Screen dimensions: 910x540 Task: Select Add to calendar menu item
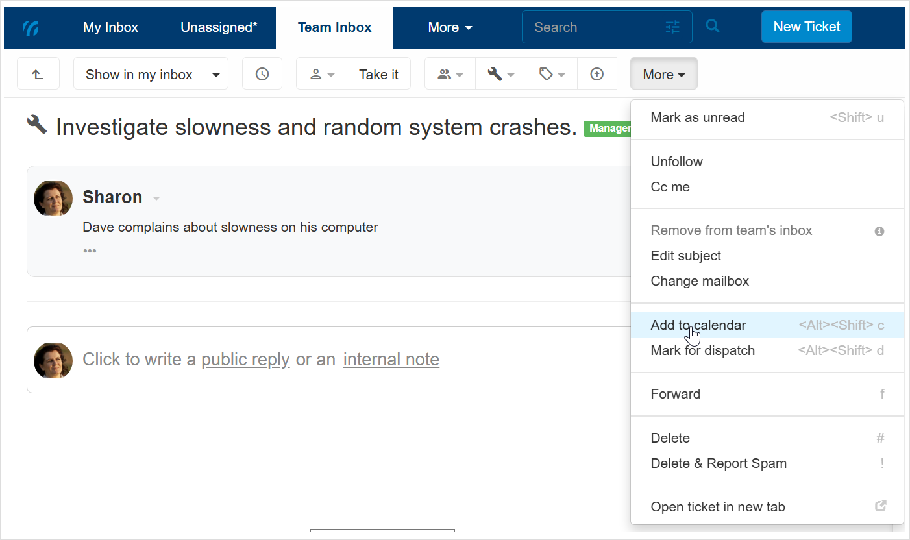pyautogui.click(x=698, y=325)
